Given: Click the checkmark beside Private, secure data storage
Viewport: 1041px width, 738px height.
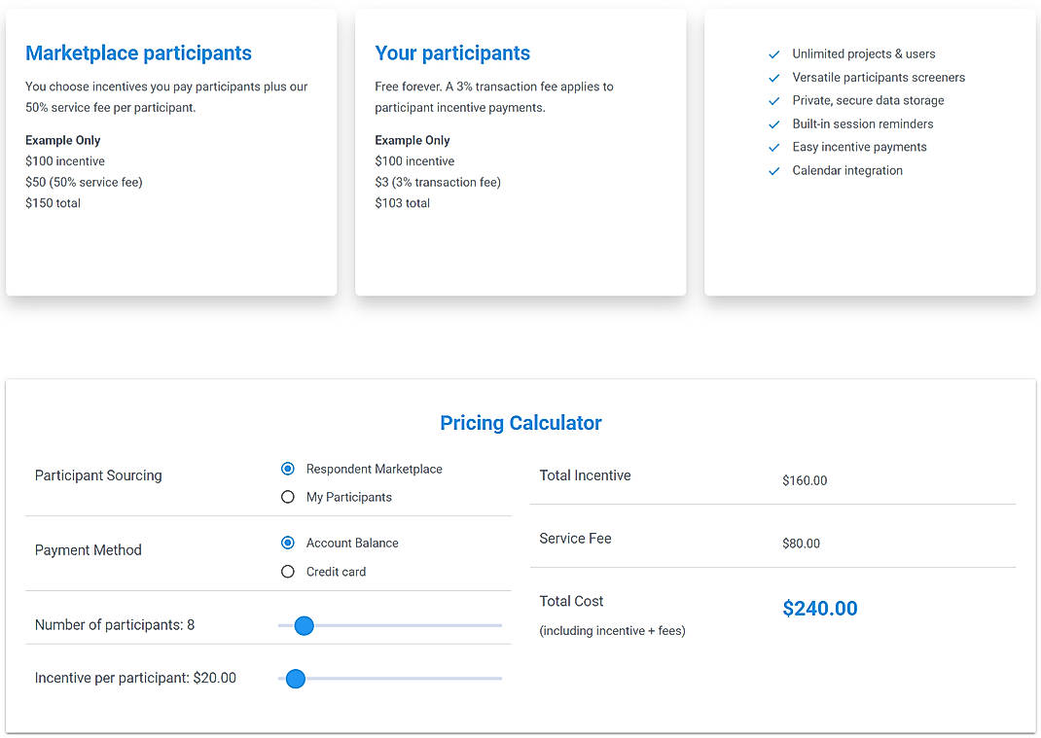Looking at the screenshot, I should tap(774, 100).
